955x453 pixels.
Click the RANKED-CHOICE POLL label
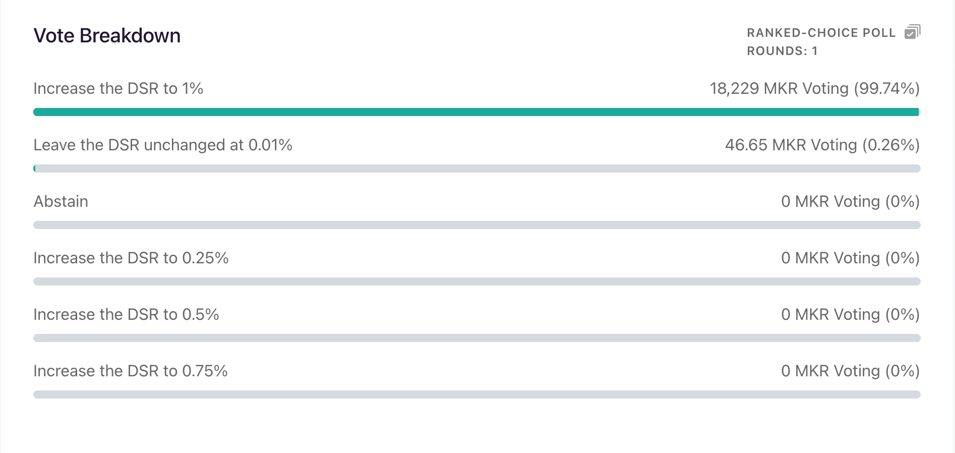point(821,33)
